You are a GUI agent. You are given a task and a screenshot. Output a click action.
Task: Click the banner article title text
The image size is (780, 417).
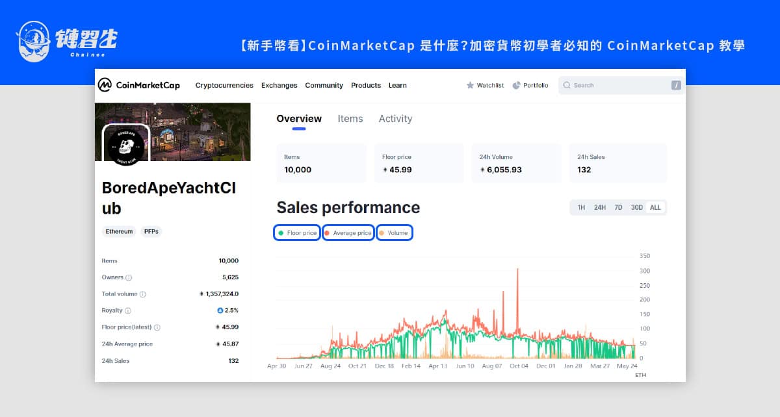[492, 45]
